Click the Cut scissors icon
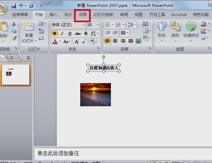Image resolution: width=212 pixels, height=163 pixels. click(14, 24)
